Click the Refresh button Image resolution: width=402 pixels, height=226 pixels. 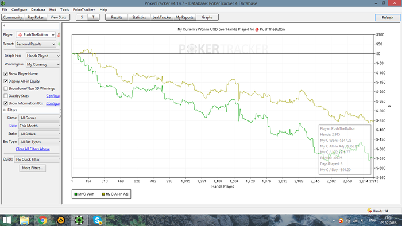tap(388, 17)
